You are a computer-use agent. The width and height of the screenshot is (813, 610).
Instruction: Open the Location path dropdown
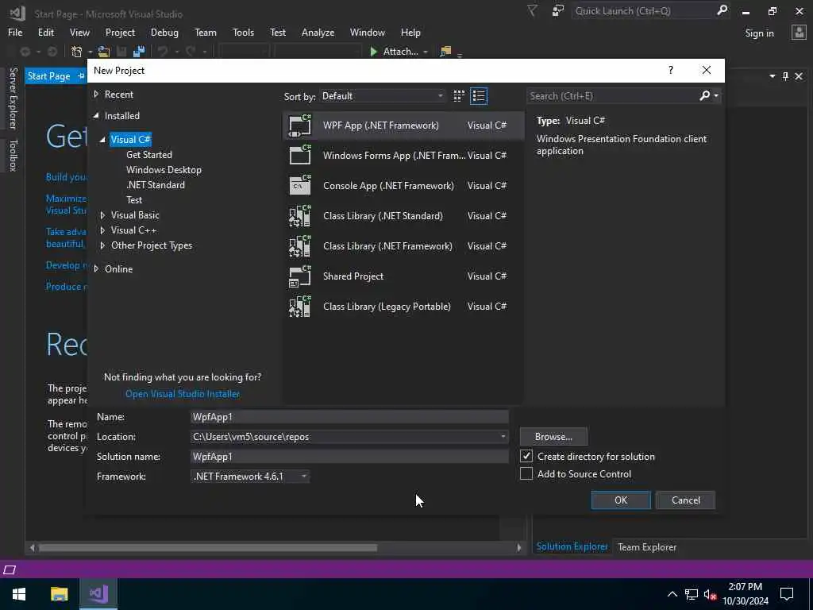pyautogui.click(x=503, y=437)
